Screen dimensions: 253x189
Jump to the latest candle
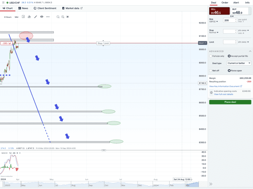pyautogui.click(x=68, y=17)
